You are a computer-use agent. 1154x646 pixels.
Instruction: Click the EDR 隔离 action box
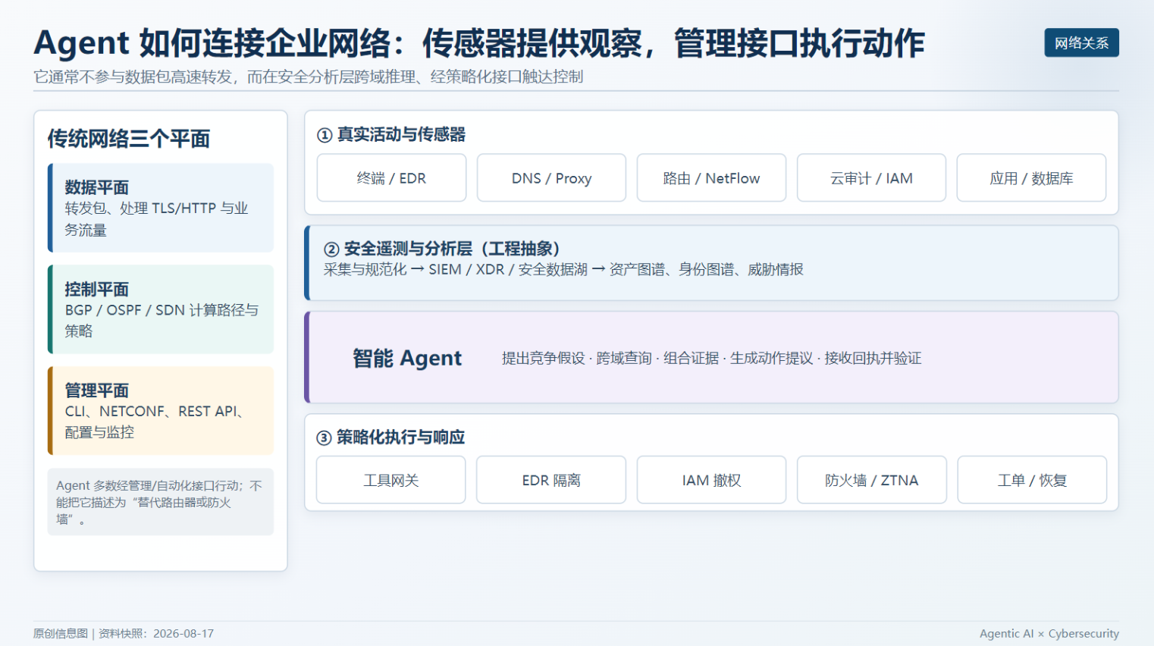pos(551,480)
